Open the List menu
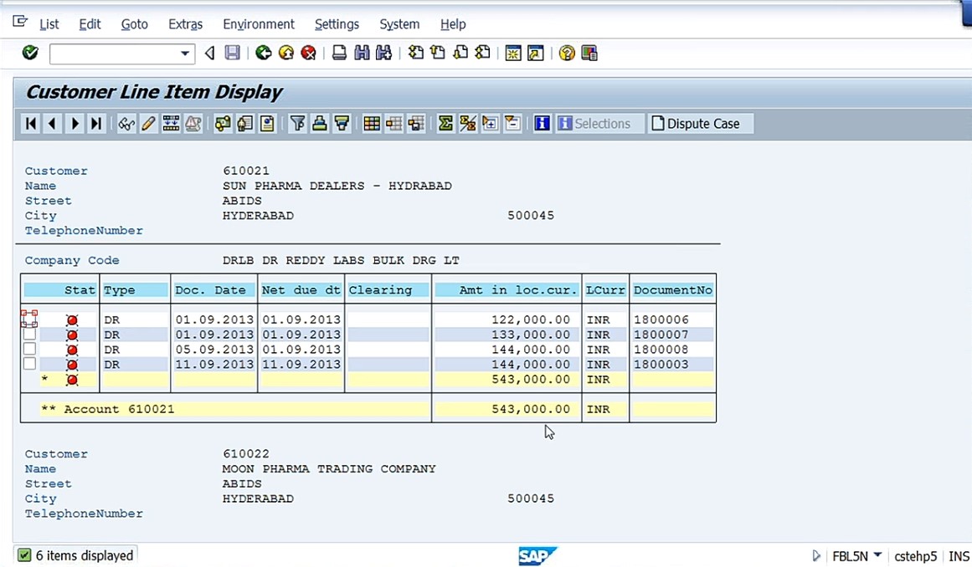Screen dimensions: 972x567 (49, 24)
